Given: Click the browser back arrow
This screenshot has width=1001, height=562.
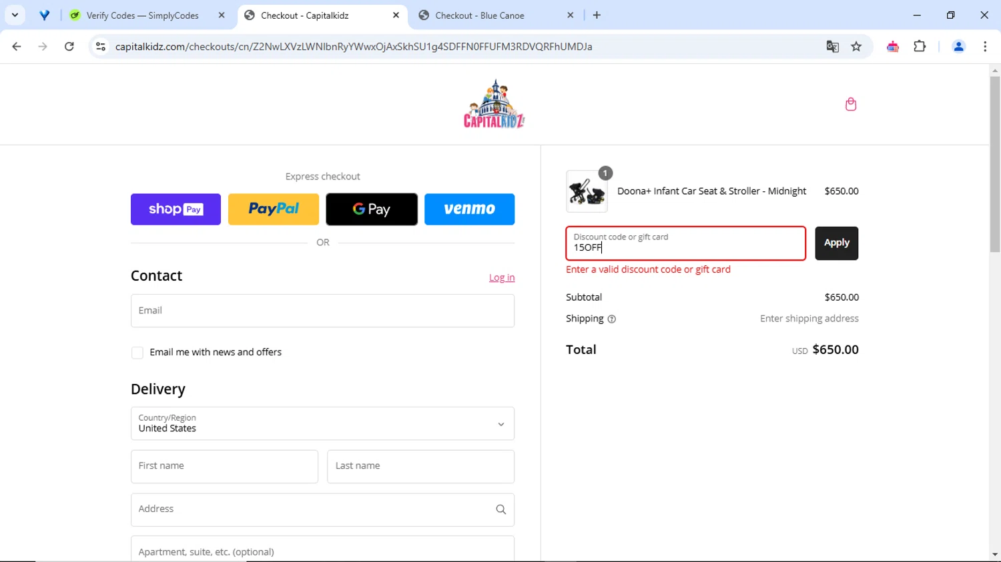Looking at the screenshot, I should pyautogui.click(x=17, y=47).
